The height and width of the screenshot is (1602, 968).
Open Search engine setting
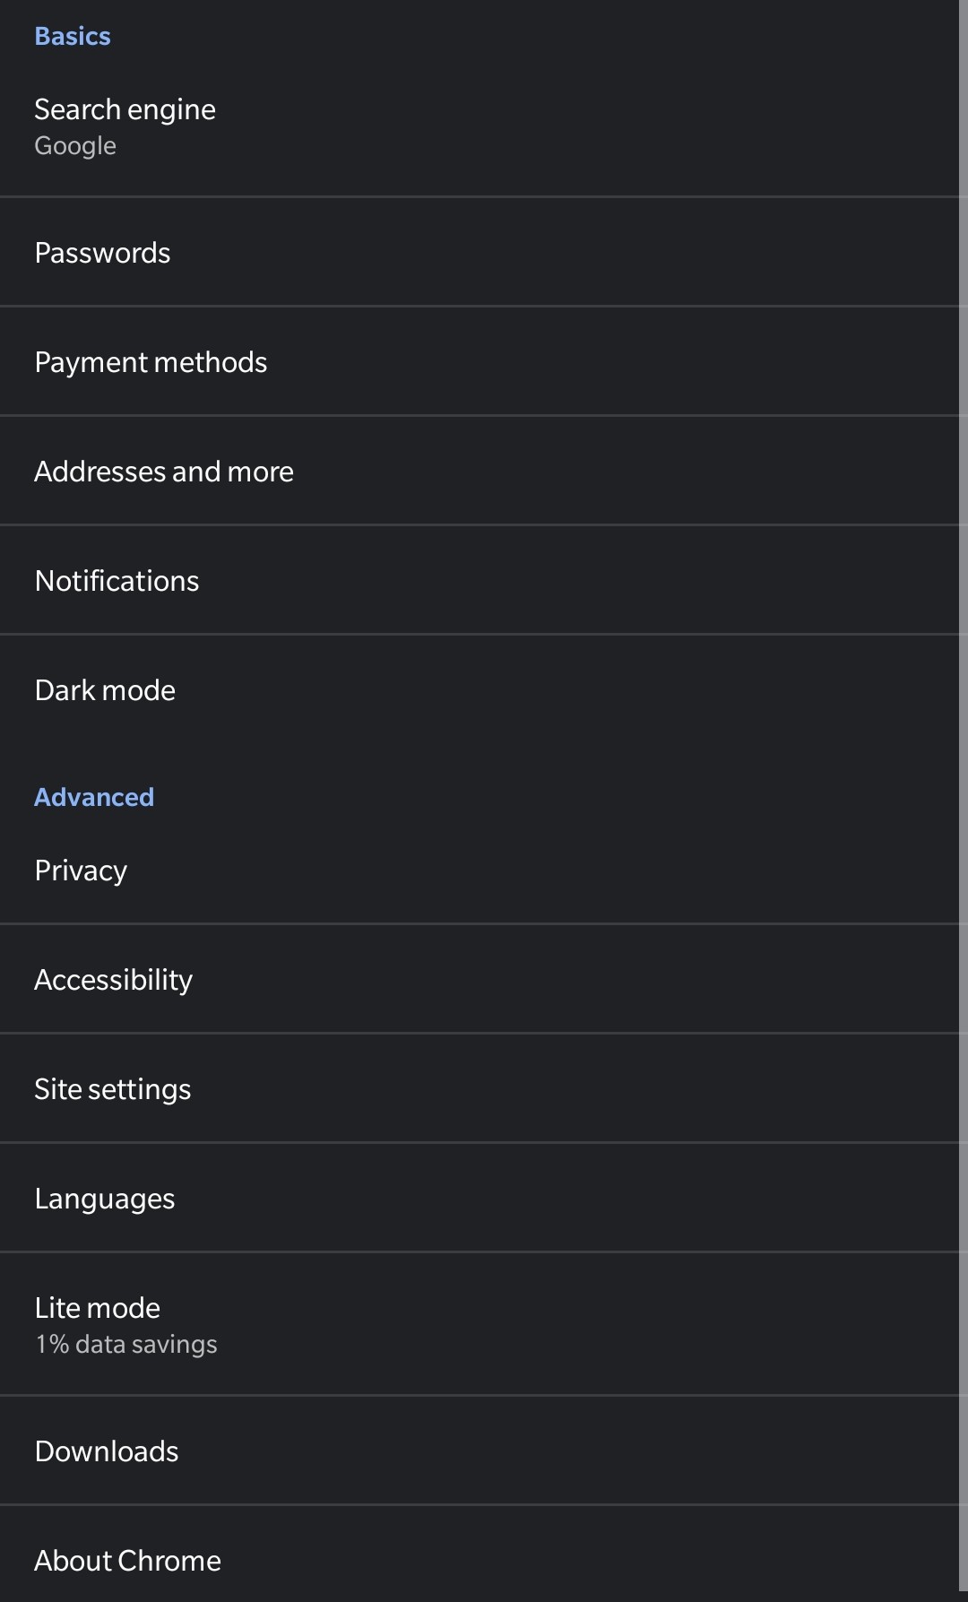(x=480, y=126)
